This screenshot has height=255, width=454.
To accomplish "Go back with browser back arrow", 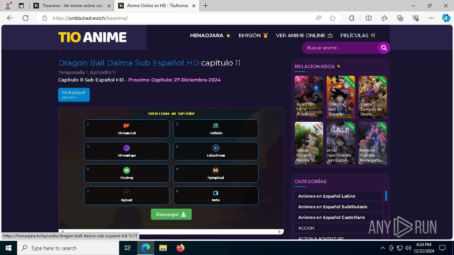I will 10,18.
